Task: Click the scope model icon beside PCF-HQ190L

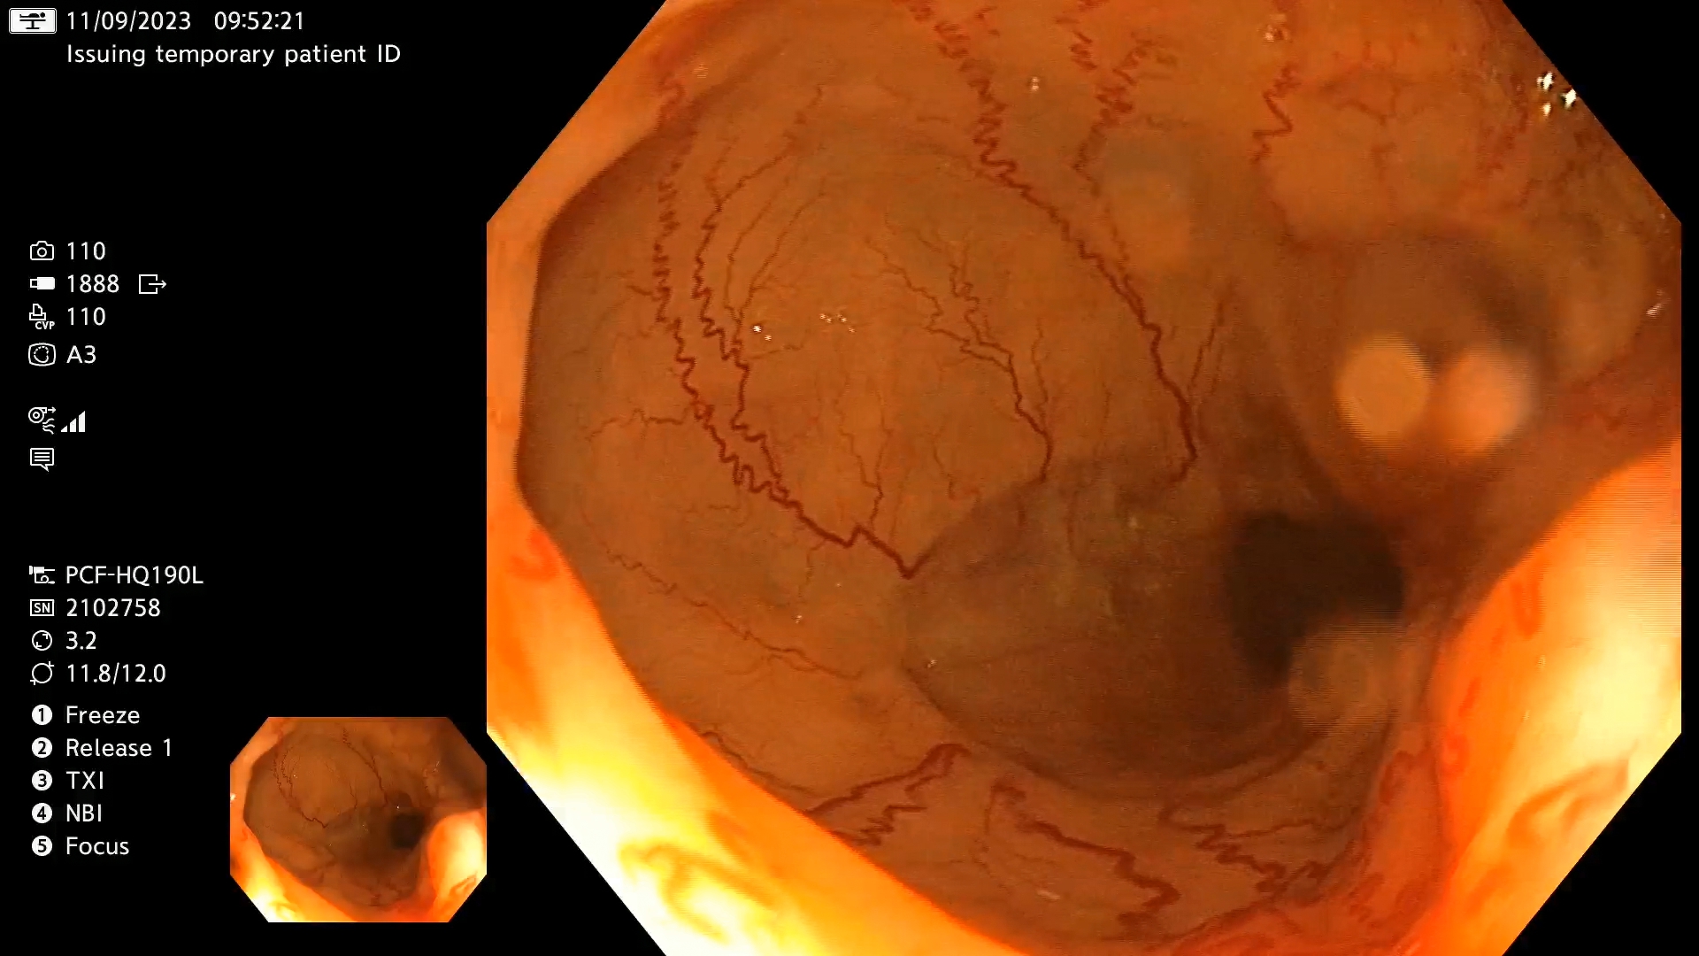Action: 42,575
